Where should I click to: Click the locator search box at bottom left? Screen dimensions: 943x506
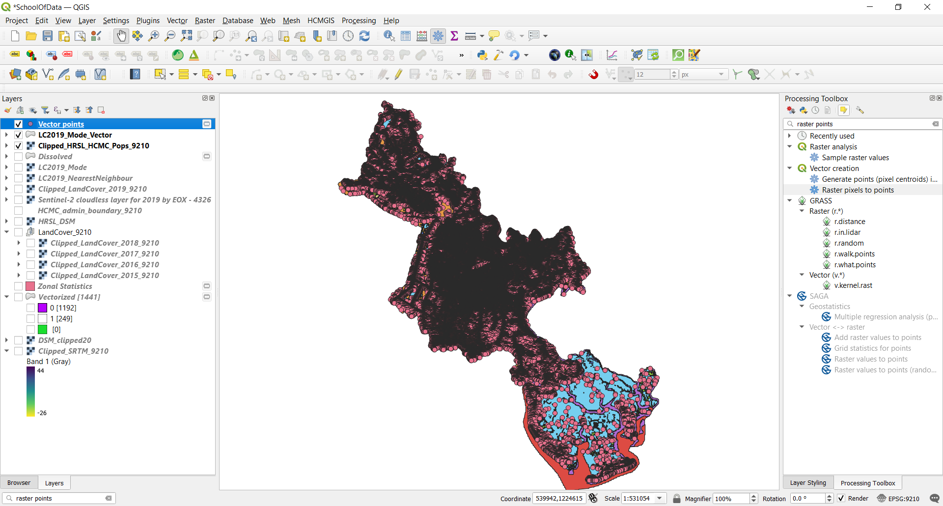[59, 499]
